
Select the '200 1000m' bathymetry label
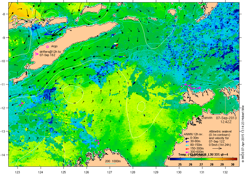click(113, 161)
